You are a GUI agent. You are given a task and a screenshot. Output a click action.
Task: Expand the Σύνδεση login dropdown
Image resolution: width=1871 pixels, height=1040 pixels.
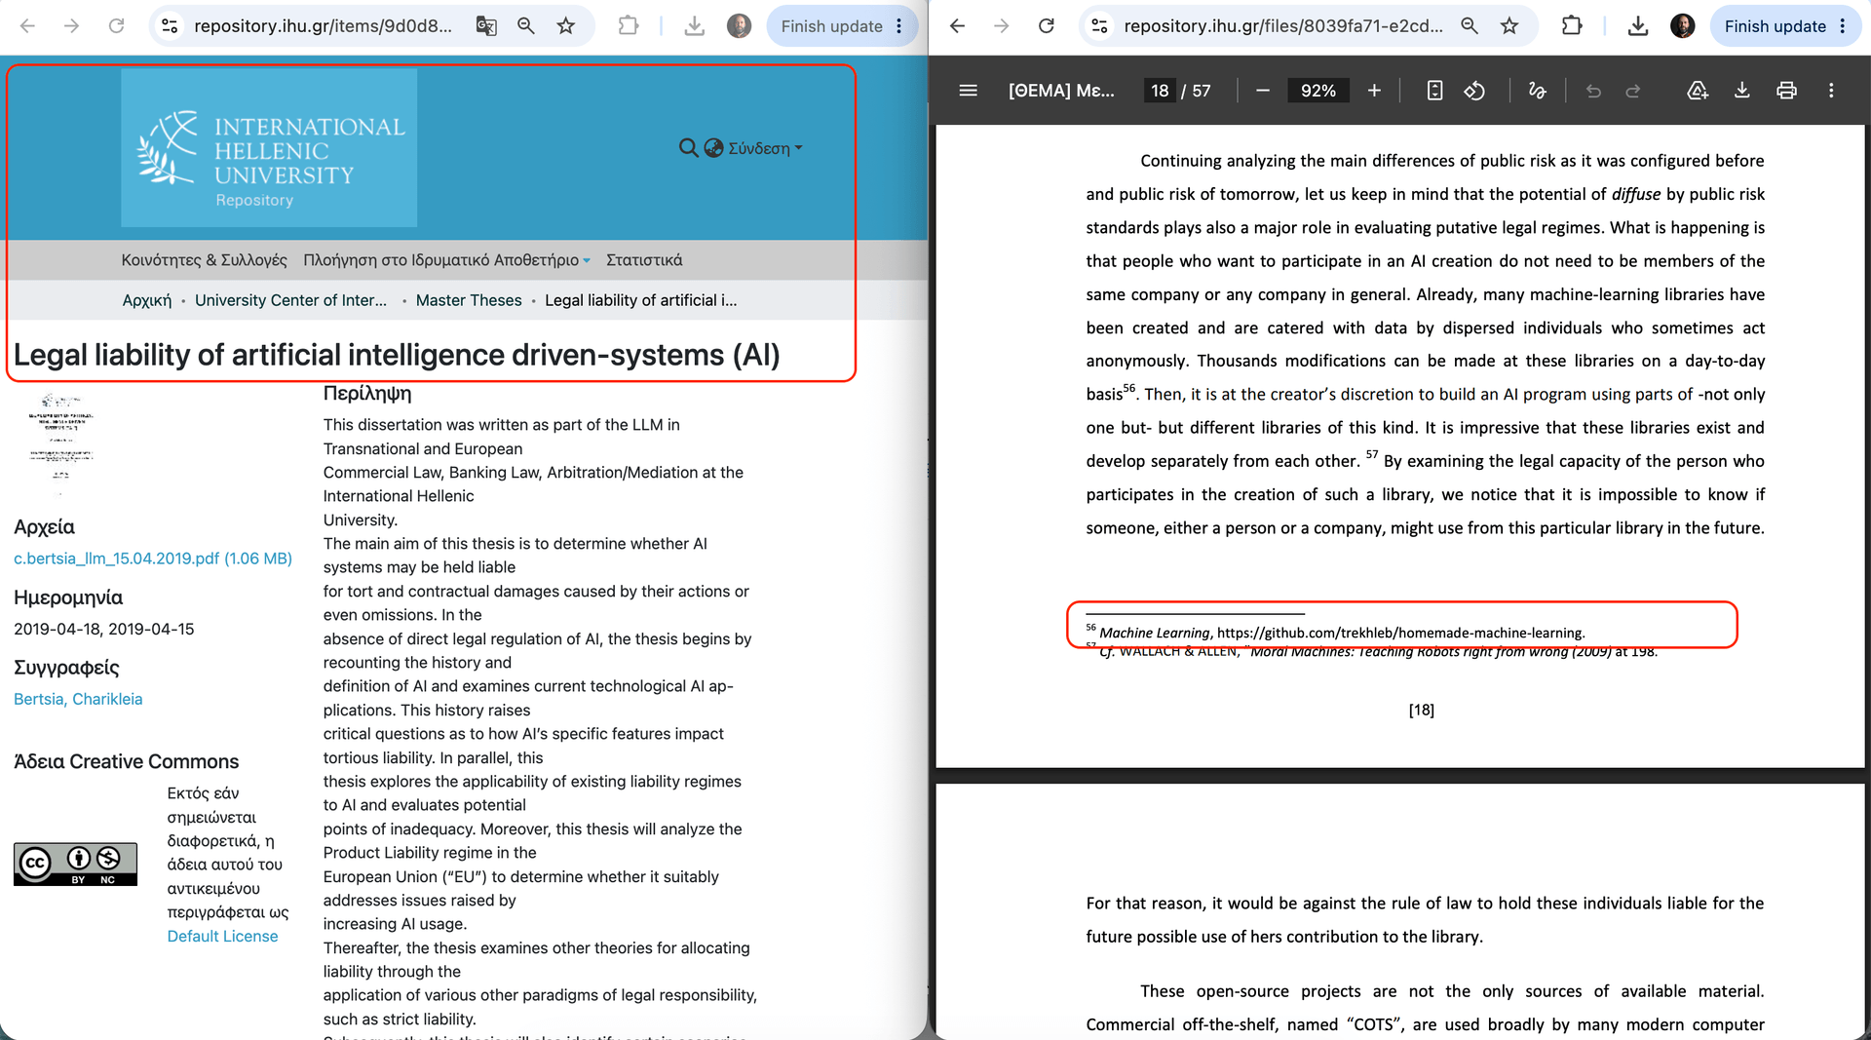click(x=765, y=148)
